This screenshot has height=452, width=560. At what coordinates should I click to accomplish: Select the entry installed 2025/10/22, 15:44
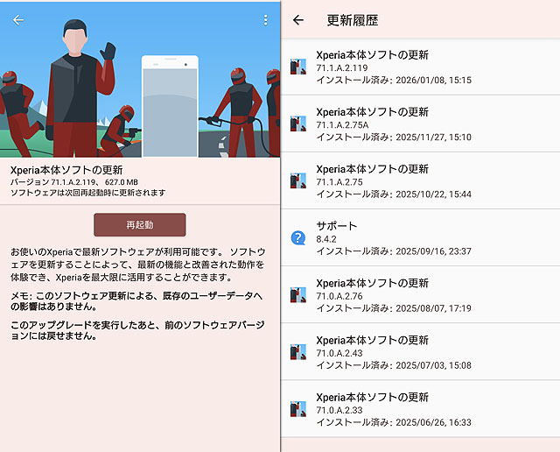point(420,181)
